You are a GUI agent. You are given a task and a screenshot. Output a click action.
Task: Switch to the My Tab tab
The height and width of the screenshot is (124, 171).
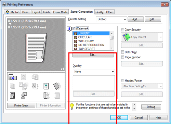(x=12, y=12)
